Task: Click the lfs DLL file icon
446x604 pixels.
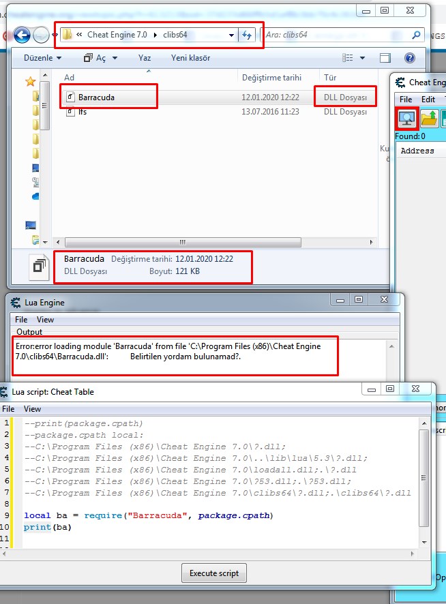Action: pos(70,112)
